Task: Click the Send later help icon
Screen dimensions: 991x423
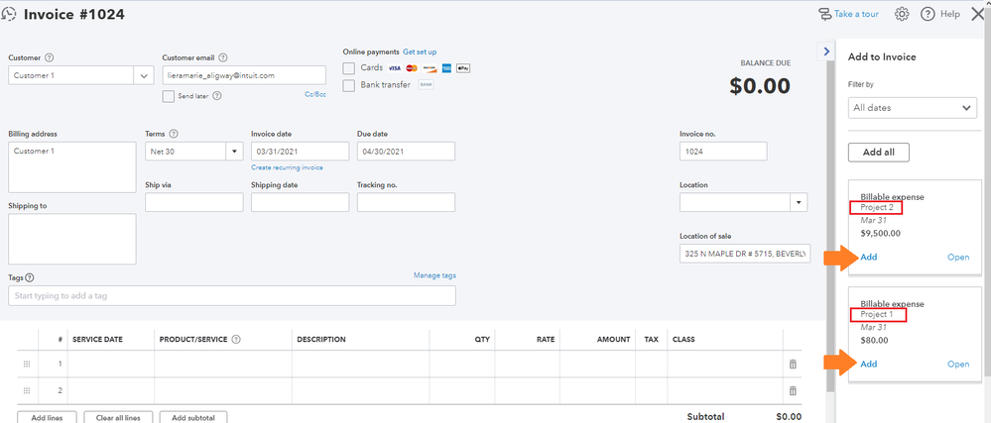Action: 217,96
